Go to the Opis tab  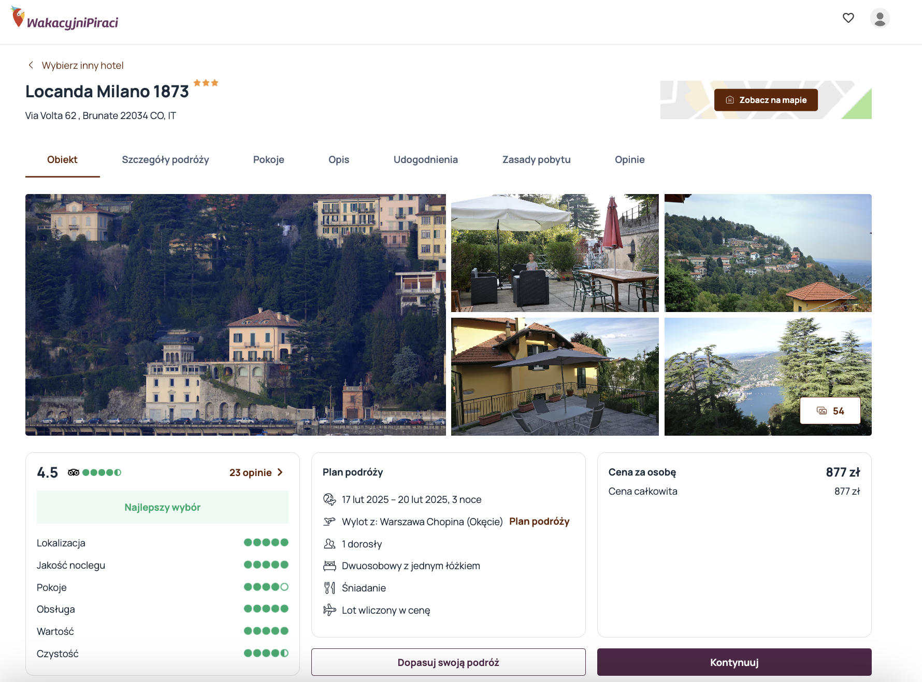click(x=339, y=160)
